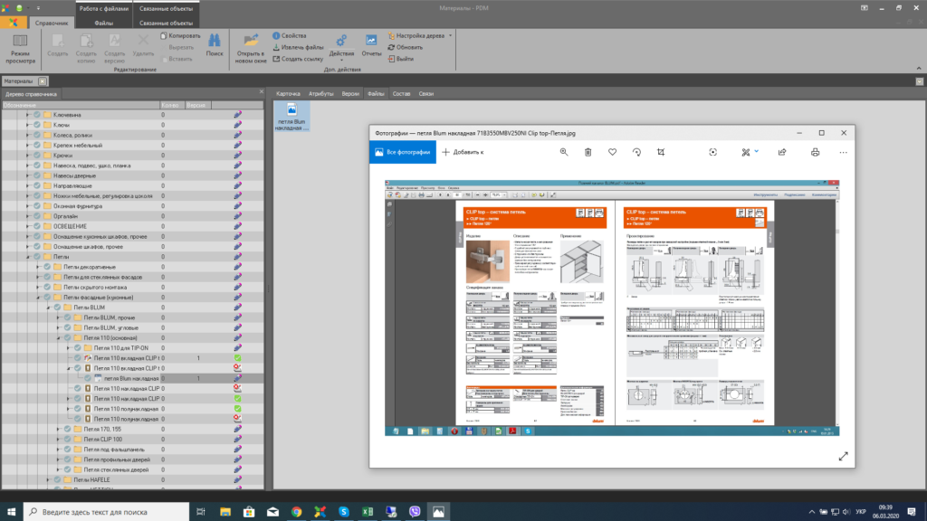The image size is (927, 521).
Task: Toggle the check circle for Петли HAFELE
Action: click(57, 479)
